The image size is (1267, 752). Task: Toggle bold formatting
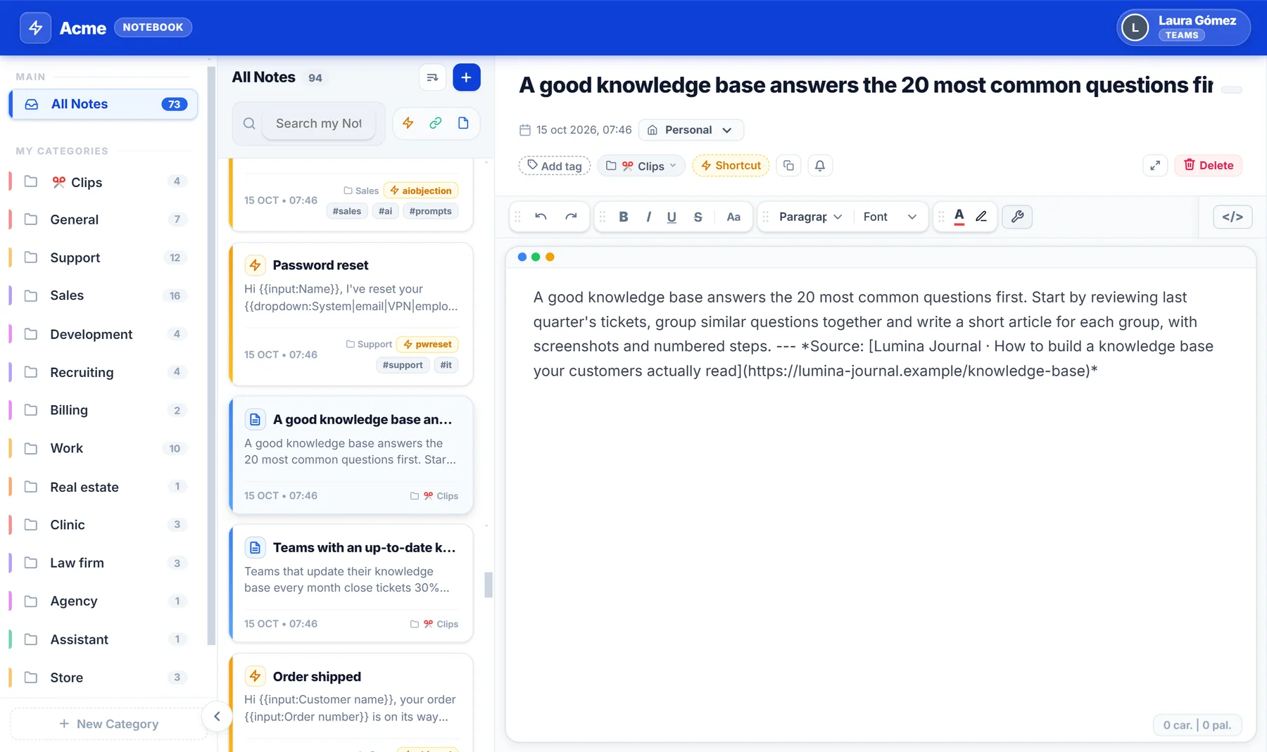[623, 217]
